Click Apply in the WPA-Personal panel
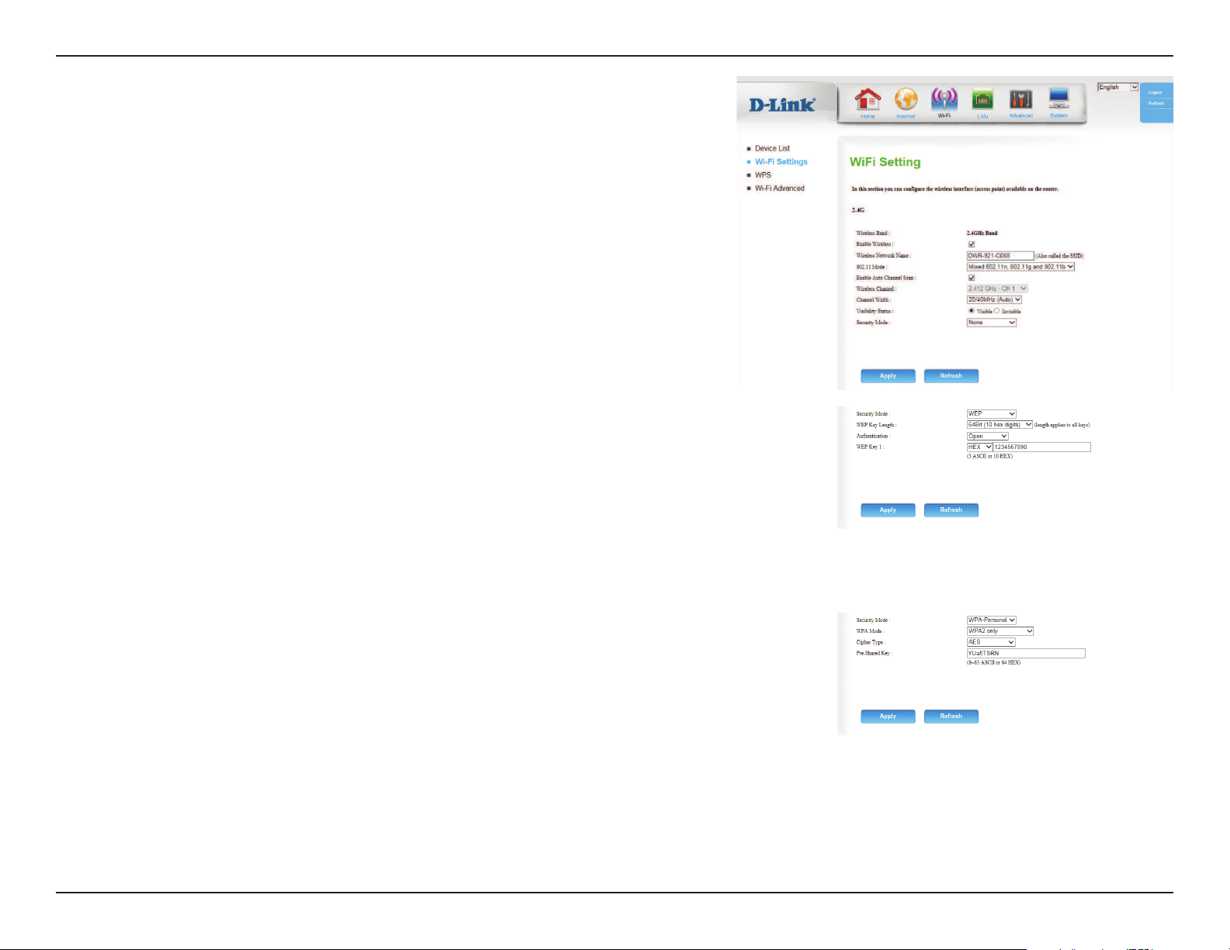 tap(888, 717)
